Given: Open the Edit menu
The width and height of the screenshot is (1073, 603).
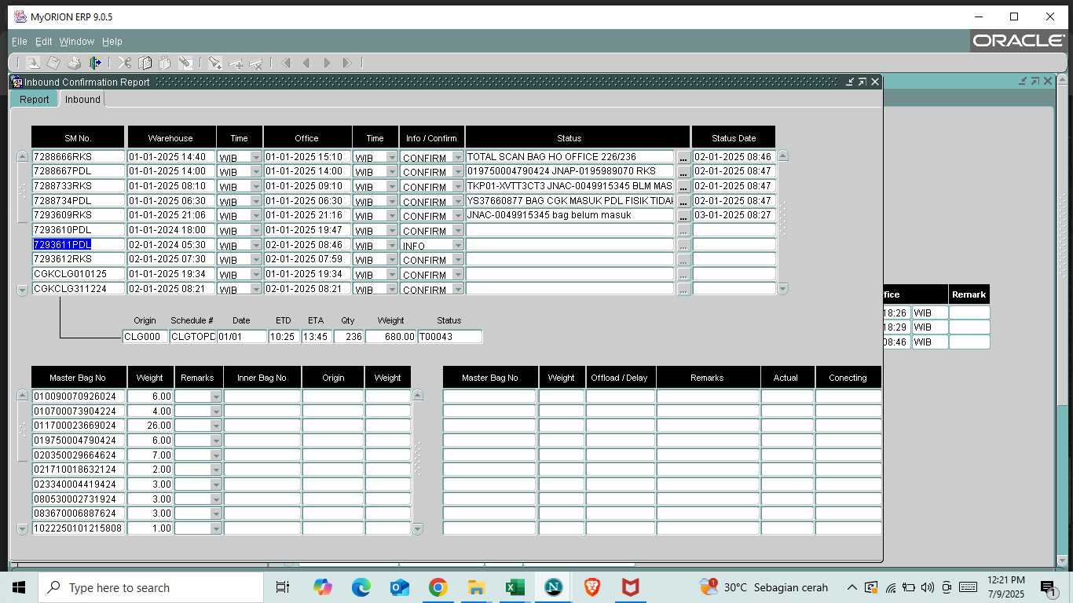Looking at the screenshot, I should (44, 42).
